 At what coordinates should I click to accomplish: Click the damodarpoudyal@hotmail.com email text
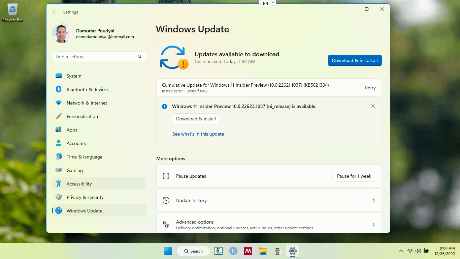[105, 37]
